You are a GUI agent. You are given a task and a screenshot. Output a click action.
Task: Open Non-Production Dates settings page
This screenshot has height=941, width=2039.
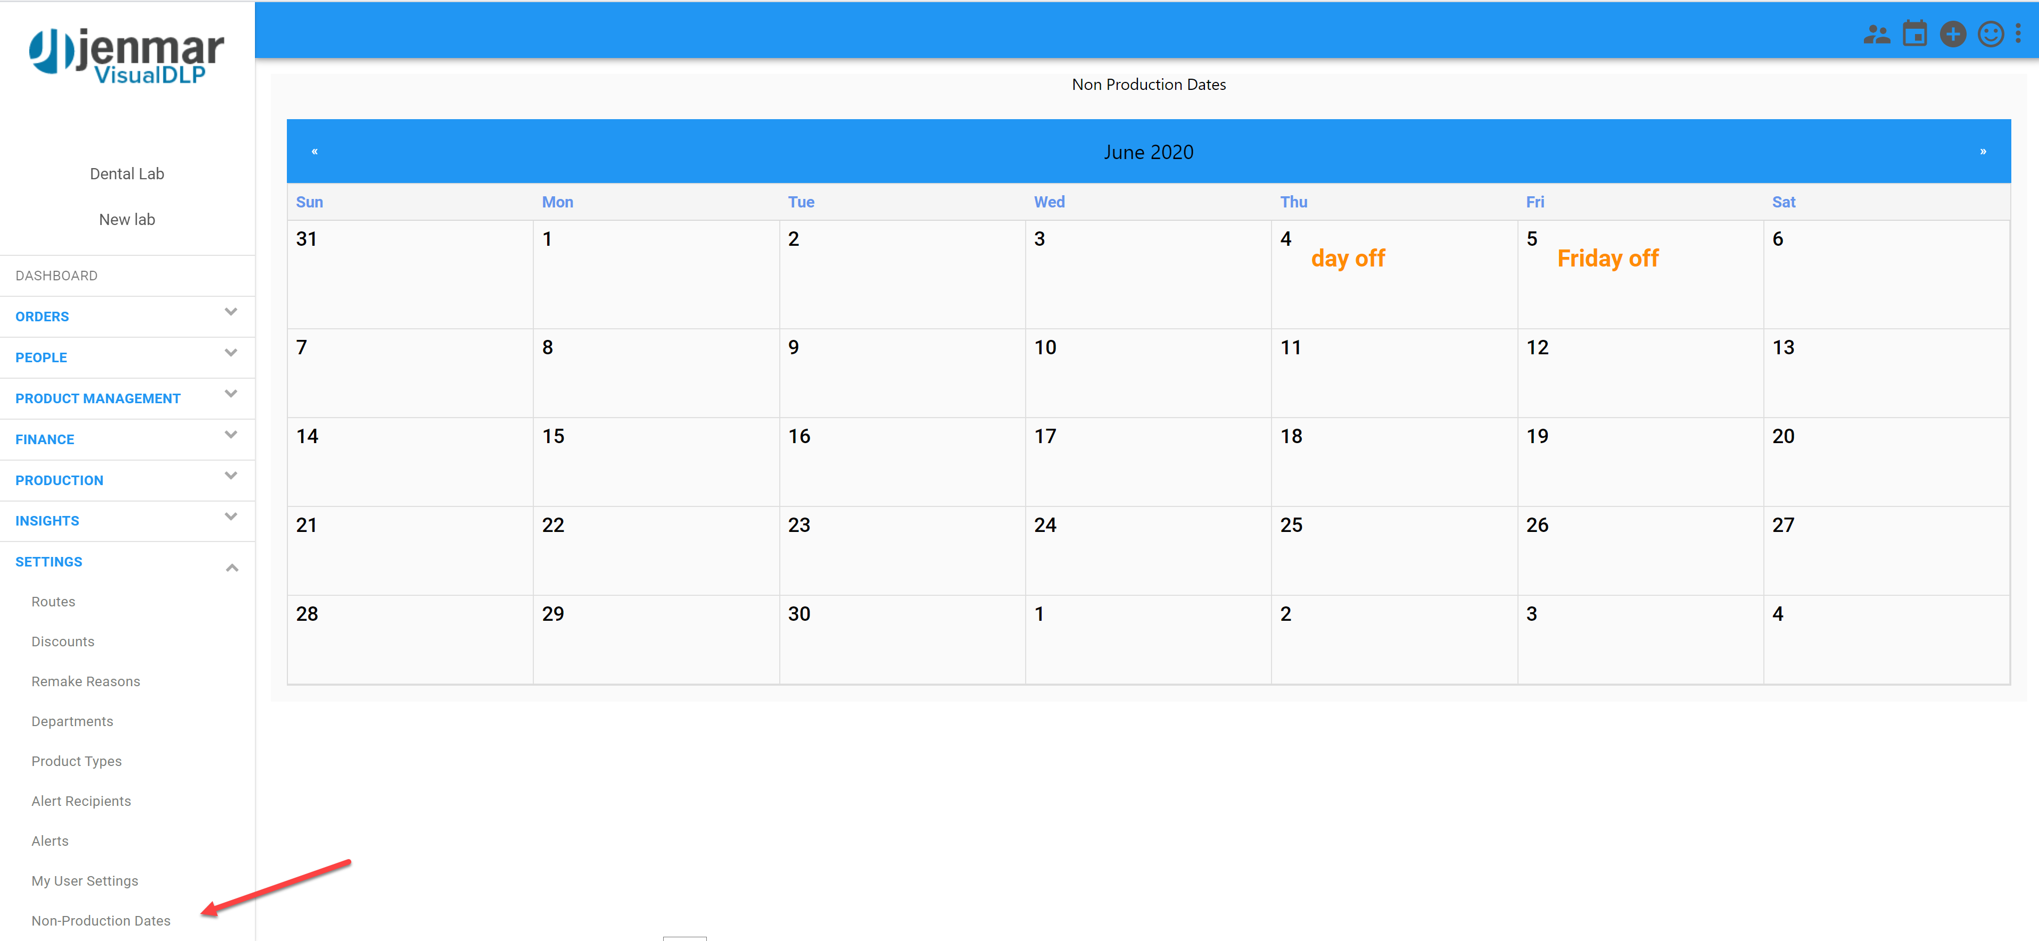click(x=101, y=920)
